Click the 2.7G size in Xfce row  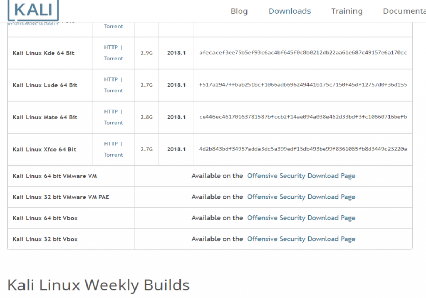(x=147, y=149)
